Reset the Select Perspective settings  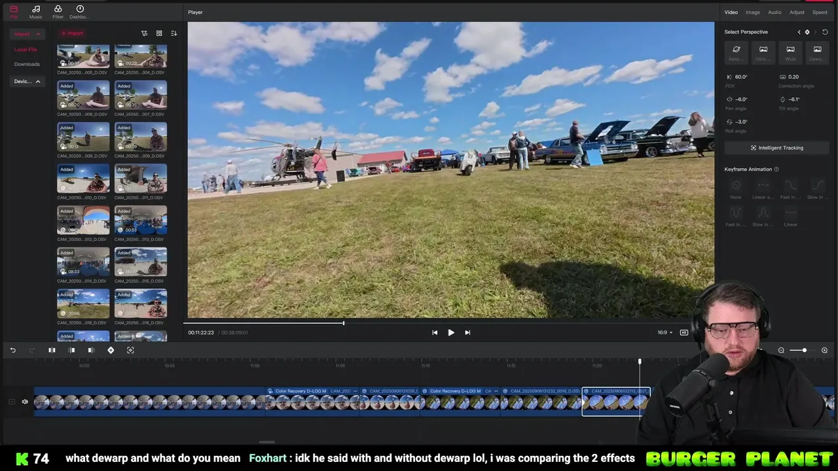click(x=825, y=32)
